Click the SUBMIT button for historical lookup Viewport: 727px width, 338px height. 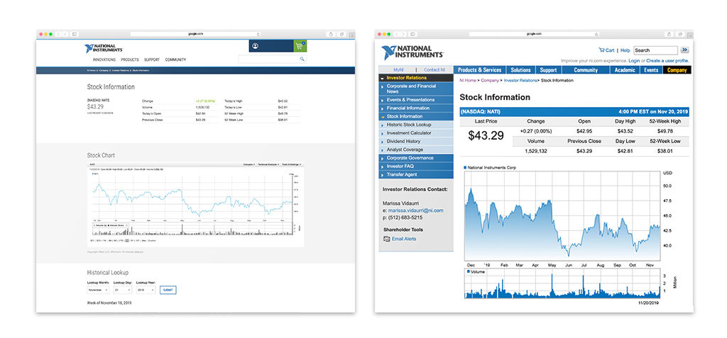168,290
